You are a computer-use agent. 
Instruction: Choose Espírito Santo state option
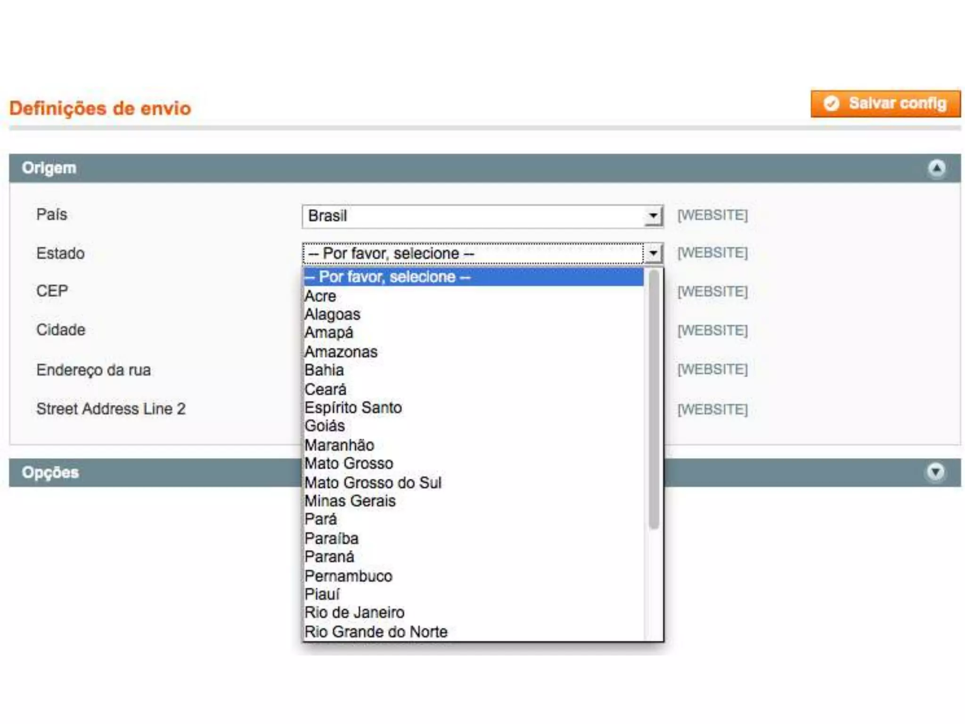[x=353, y=407]
